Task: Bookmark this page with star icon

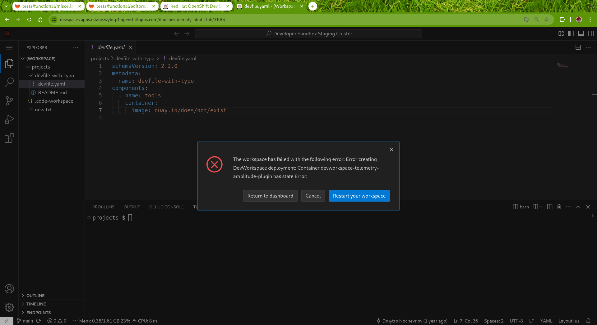Action: [547, 20]
